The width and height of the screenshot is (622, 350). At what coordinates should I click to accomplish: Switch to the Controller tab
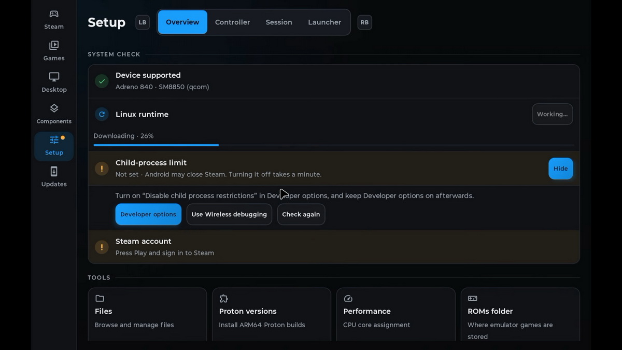tap(232, 22)
